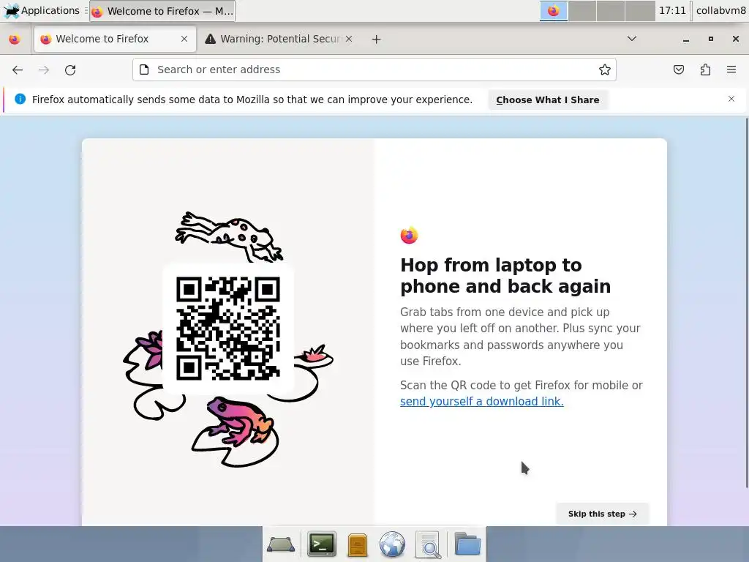Image resolution: width=749 pixels, height=562 pixels.
Task: Launch the web browser globe in dock
Action: [x=392, y=544]
